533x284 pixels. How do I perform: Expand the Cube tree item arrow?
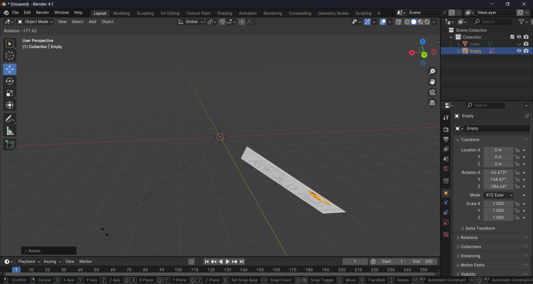point(458,44)
